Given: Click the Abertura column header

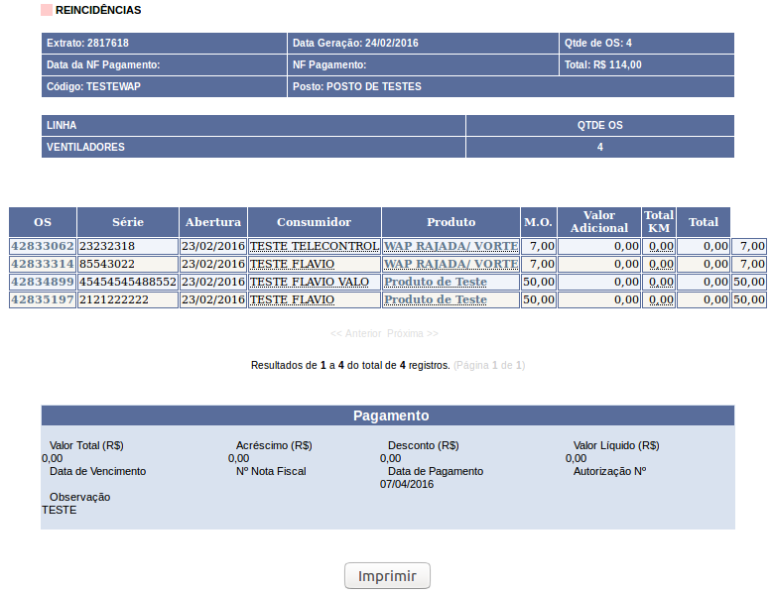Looking at the screenshot, I should pyautogui.click(x=213, y=222).
